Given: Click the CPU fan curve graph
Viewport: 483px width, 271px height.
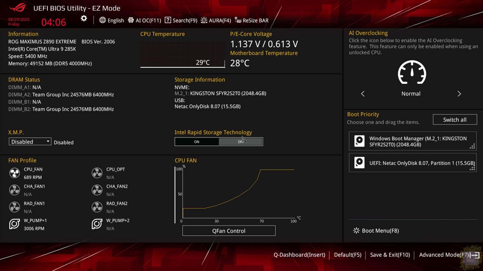Looking at the screenshot, I should click(x=238, y=194).
